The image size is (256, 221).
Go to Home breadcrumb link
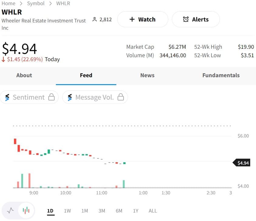point(9,3)
